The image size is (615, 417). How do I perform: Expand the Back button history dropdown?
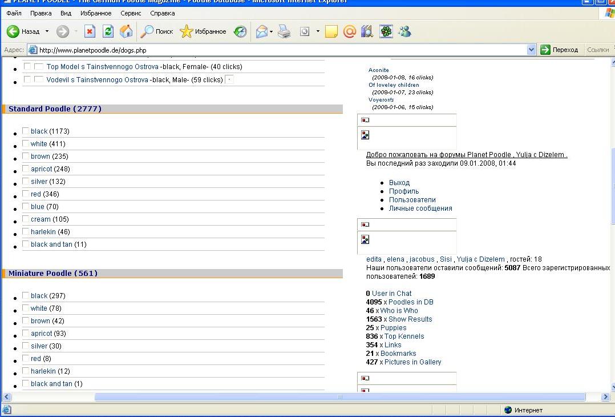point(47,32)
